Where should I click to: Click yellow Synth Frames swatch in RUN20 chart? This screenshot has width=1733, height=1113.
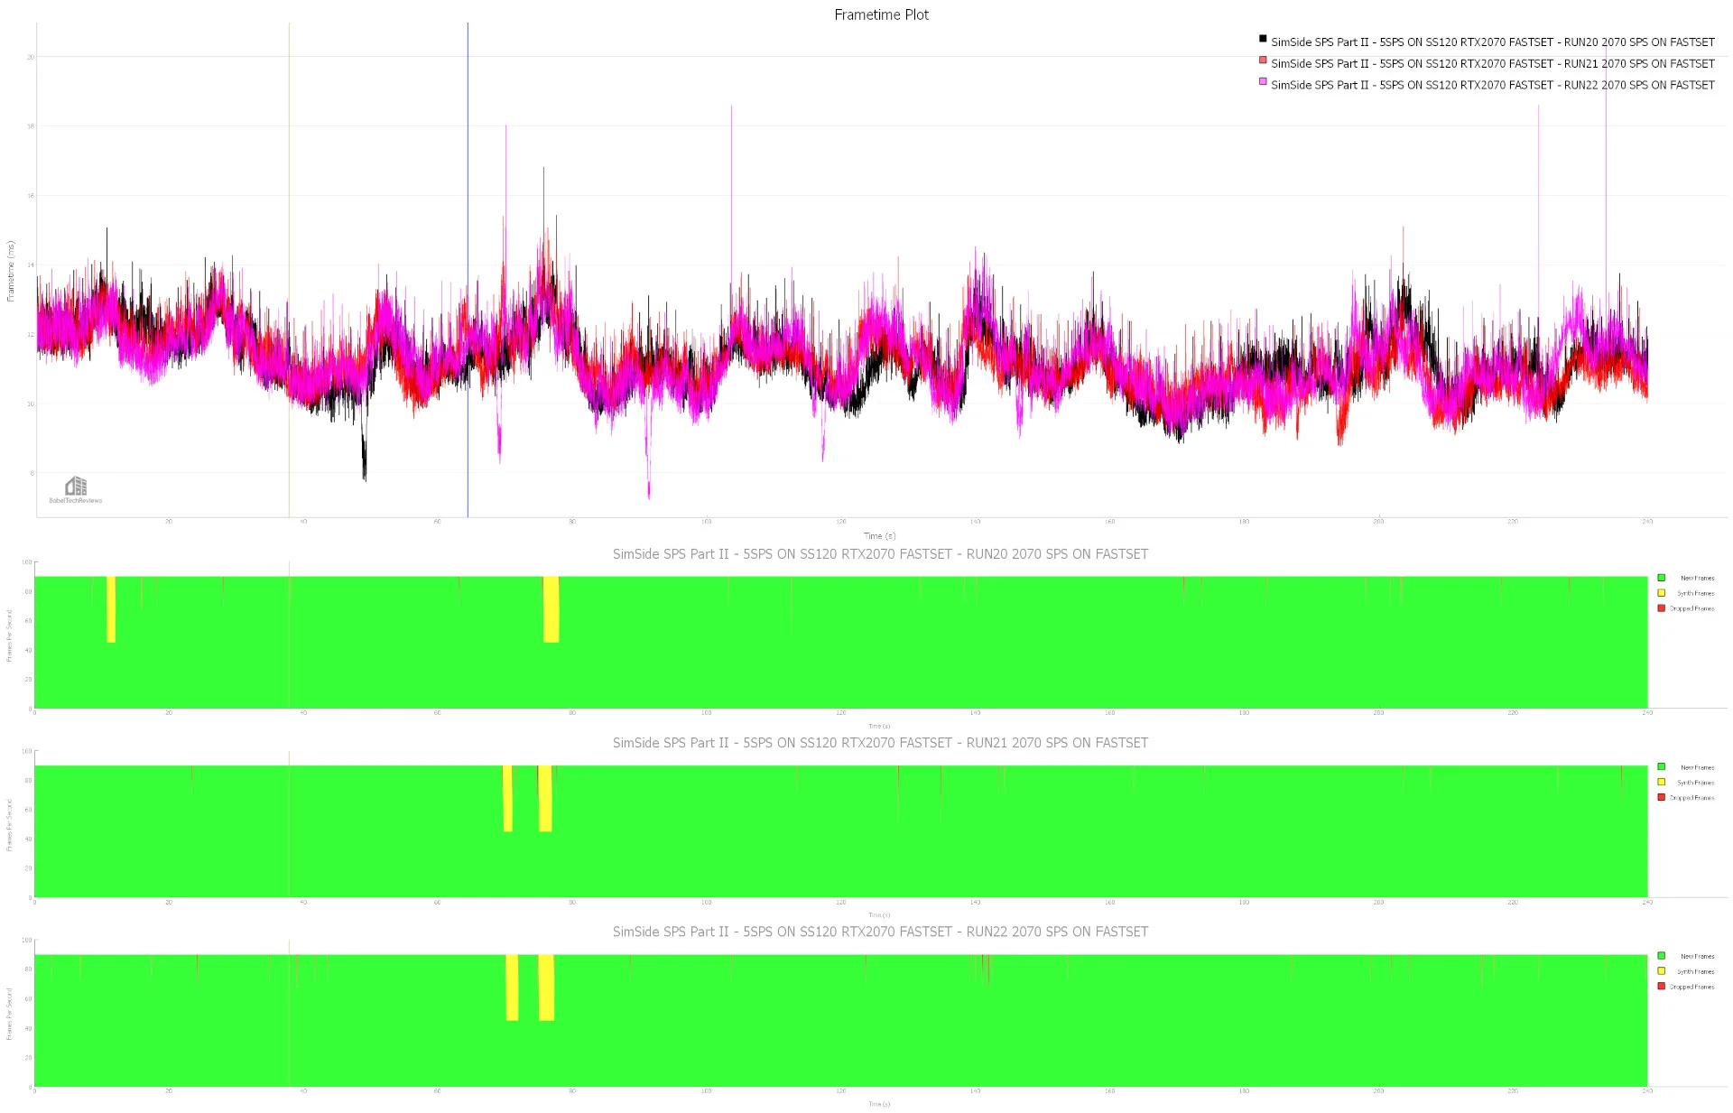tap(1661, 593)
